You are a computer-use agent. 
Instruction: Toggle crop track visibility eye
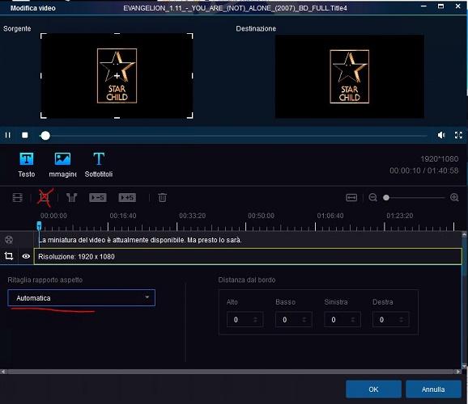pos(26,256)
